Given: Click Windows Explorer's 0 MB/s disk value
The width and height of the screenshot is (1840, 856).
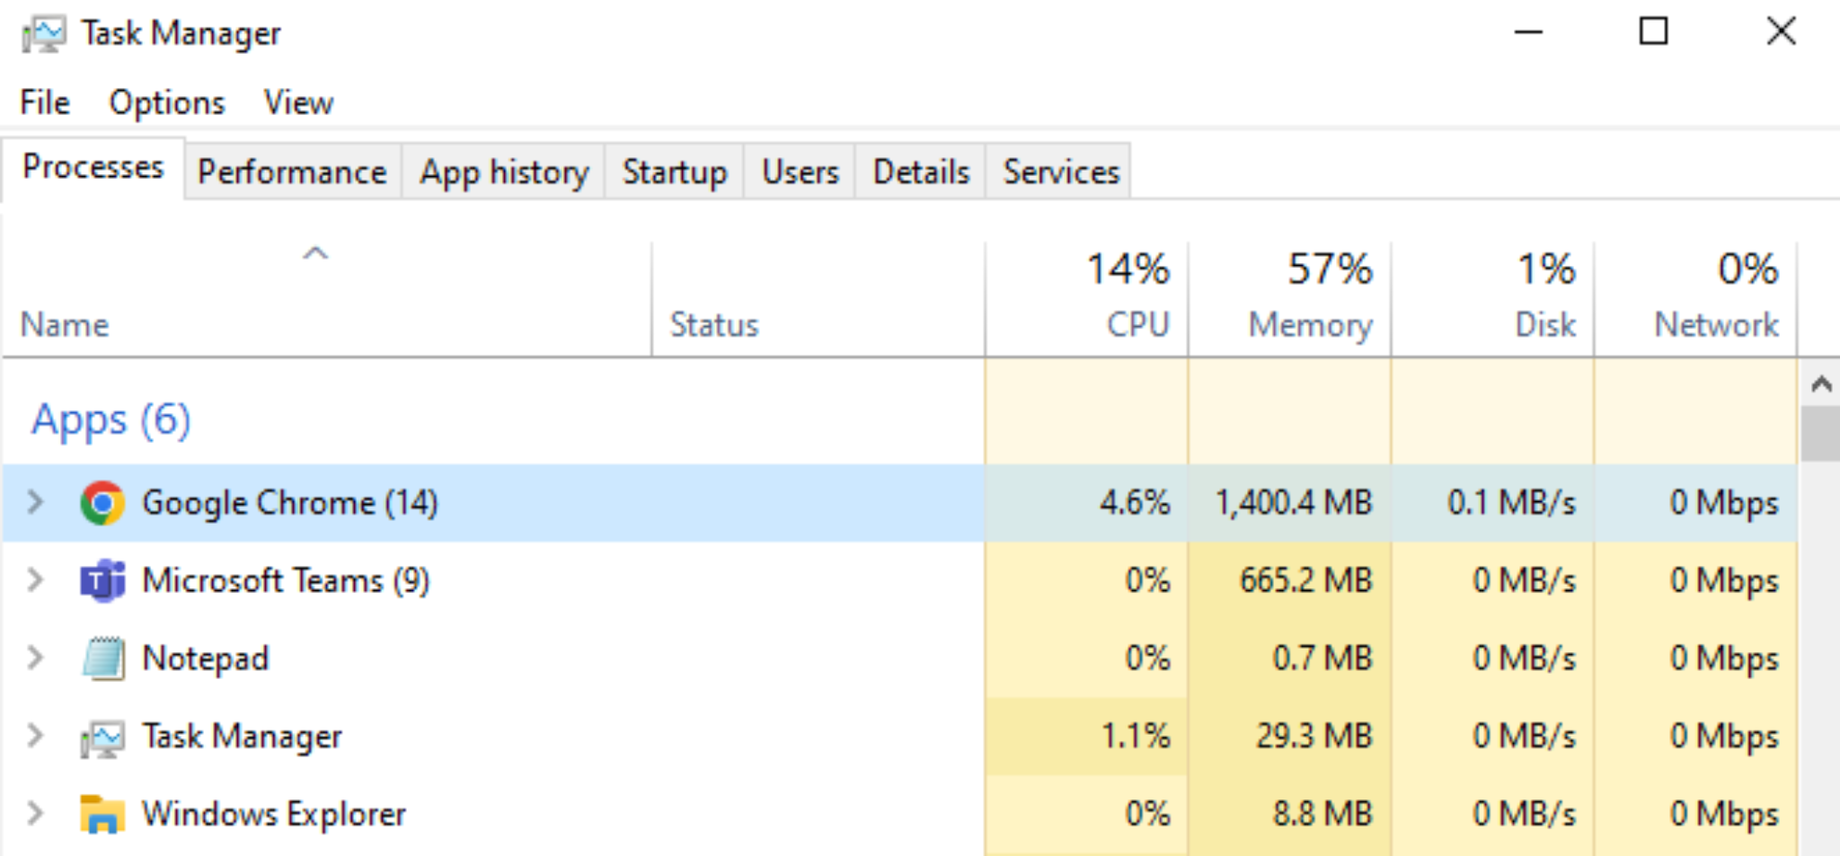Looking at the screenshot, I should point(1524,814).
